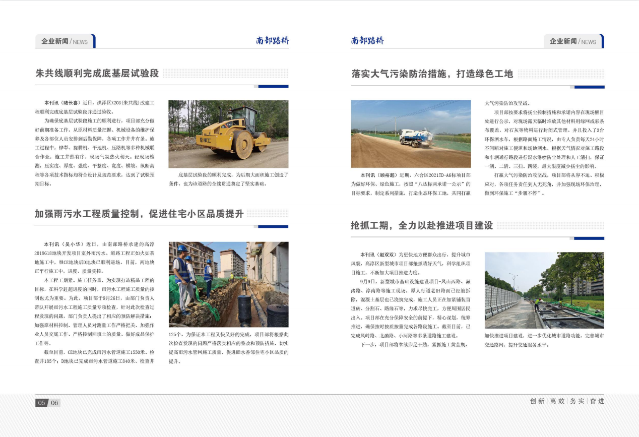Viewport: 639px width, 437px height.
Task: Click the right page '企业新闻 / NEWS' tab
Action: click(x=574, y=41)
